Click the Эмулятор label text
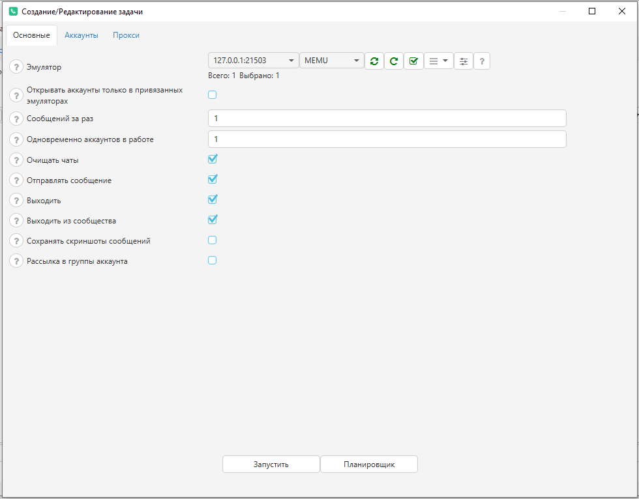639x499 pixels. point(44,67)
